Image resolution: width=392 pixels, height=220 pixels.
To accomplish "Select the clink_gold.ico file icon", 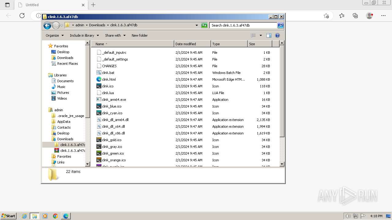I will [99, 140].
